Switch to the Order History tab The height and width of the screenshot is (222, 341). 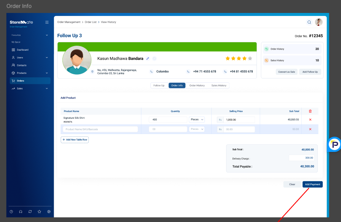(197, 86)
